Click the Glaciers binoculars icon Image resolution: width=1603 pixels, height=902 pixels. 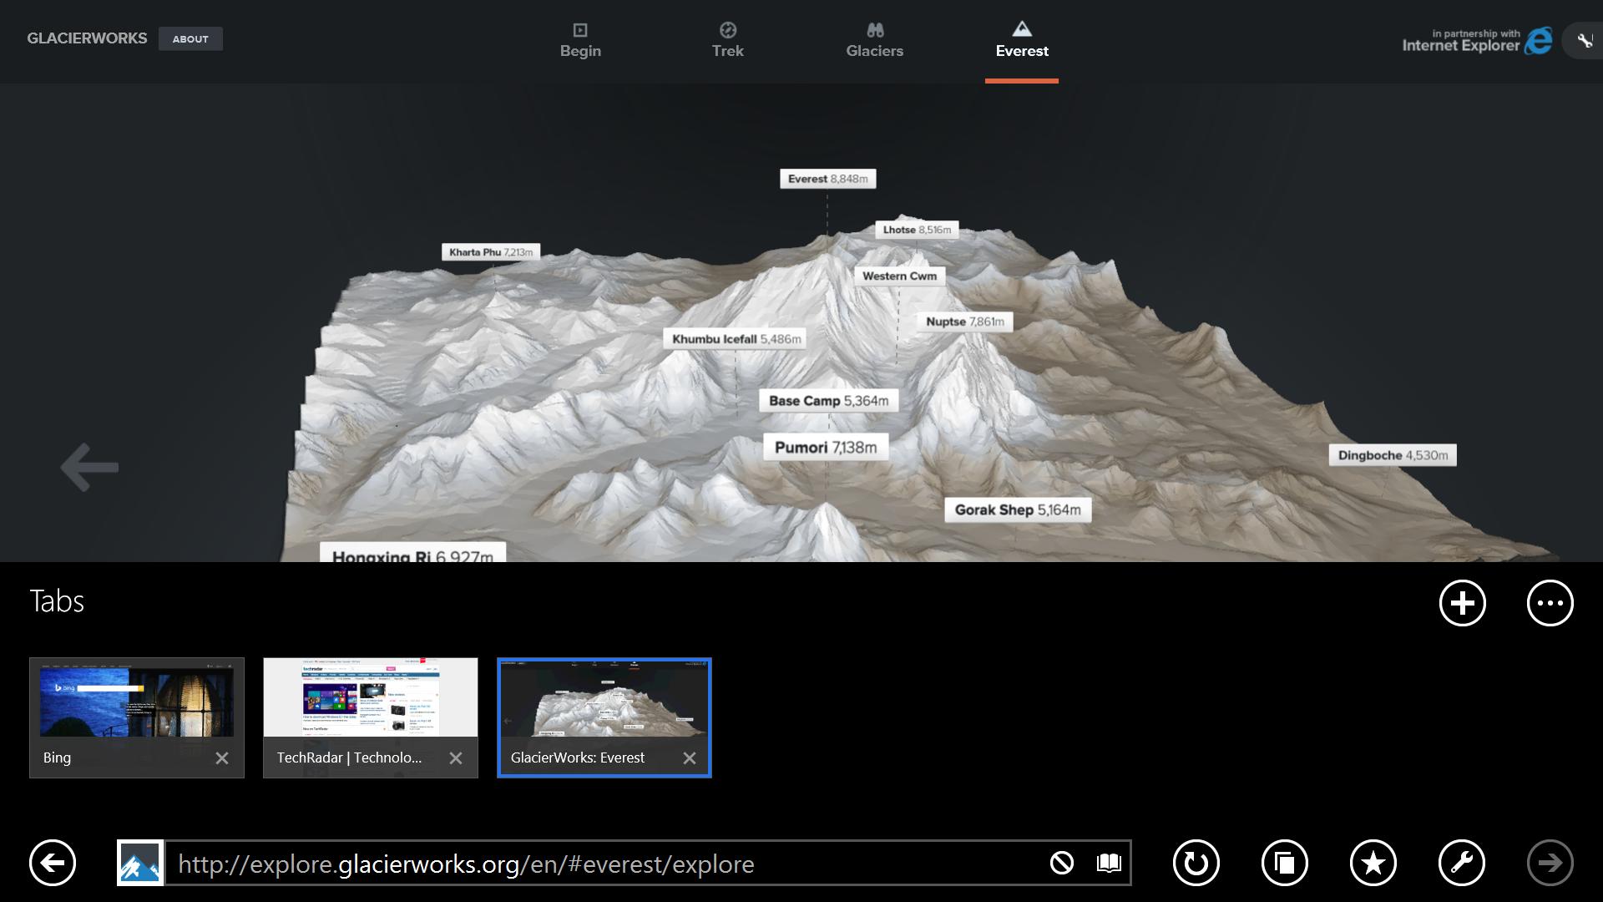[x=875, y=30]
